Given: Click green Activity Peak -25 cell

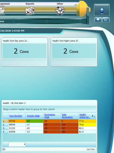Looking at the screenshot, I should pos(34,121).
